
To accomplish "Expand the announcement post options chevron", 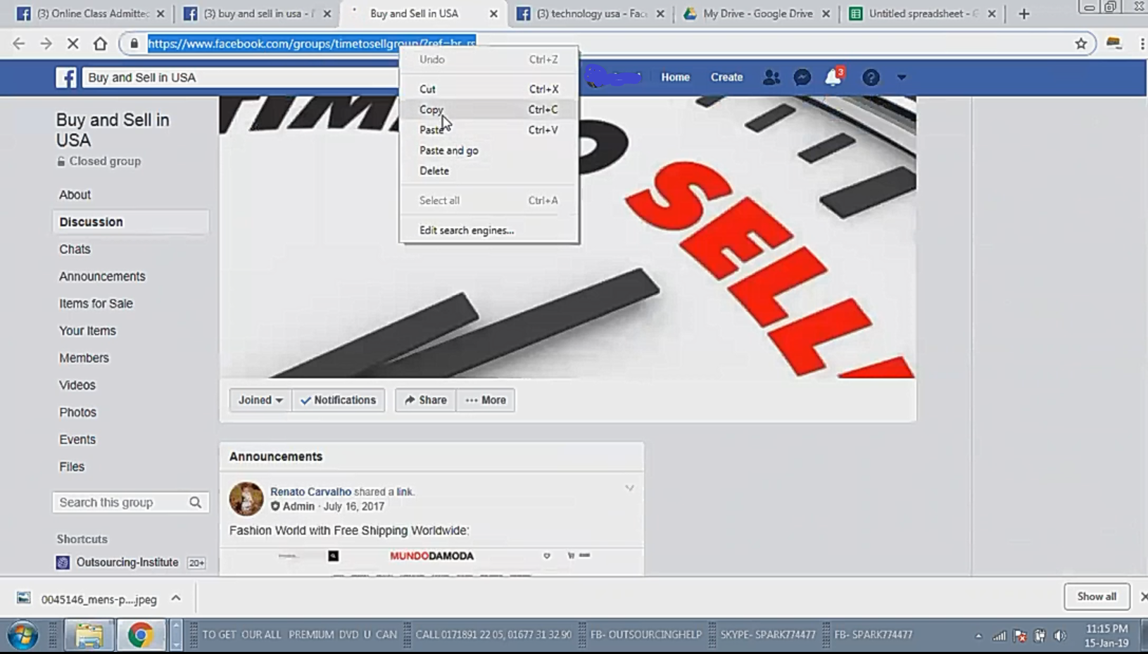I will [629, 488].
